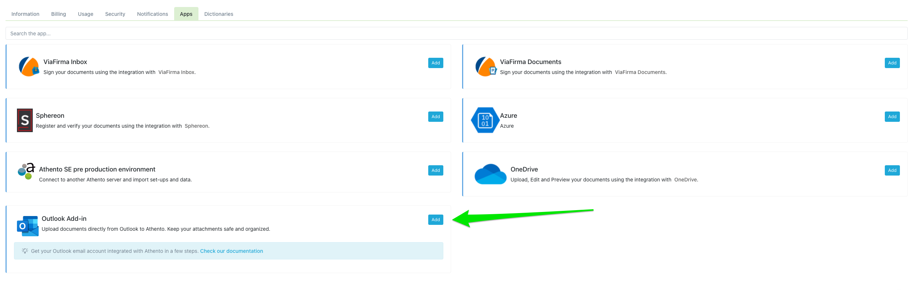Add Athento SE pre production environment
Viewport: 915px width, 290px height.
[x=436, y=170]
